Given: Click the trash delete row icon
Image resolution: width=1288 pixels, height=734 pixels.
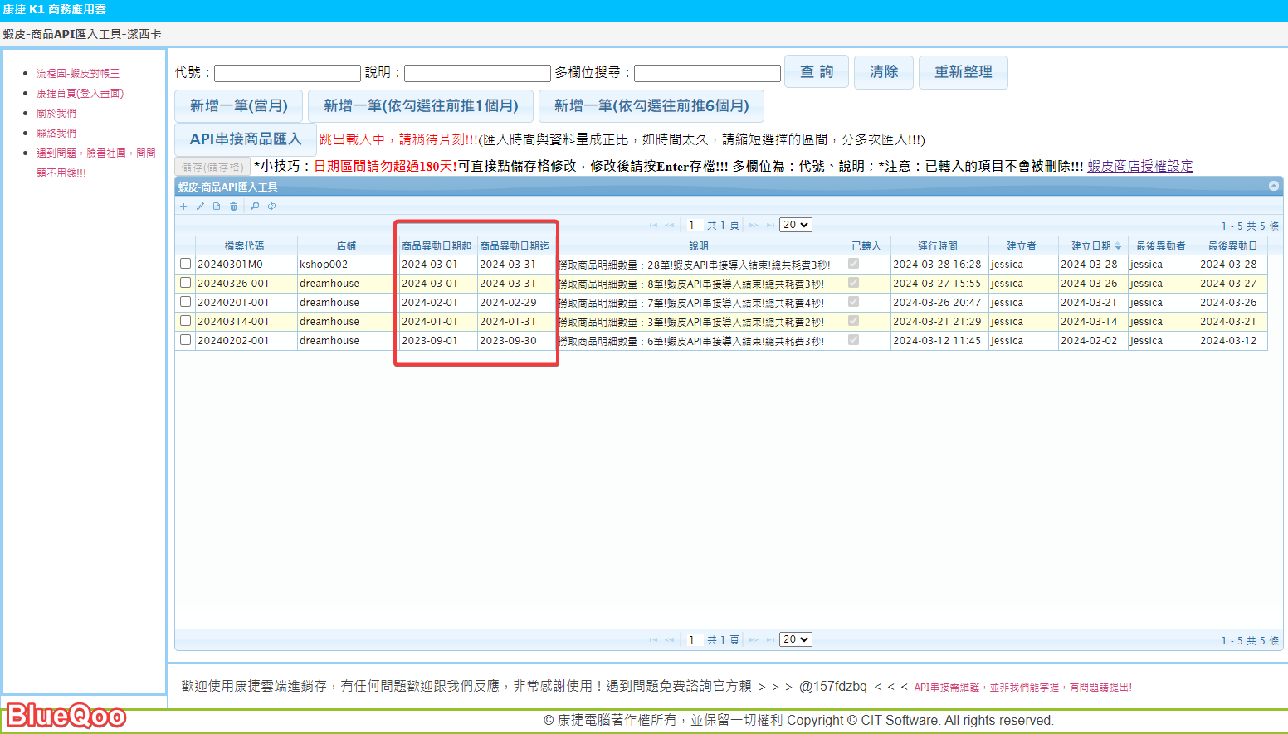Looking at the screenshot, I should pos(233,207).
